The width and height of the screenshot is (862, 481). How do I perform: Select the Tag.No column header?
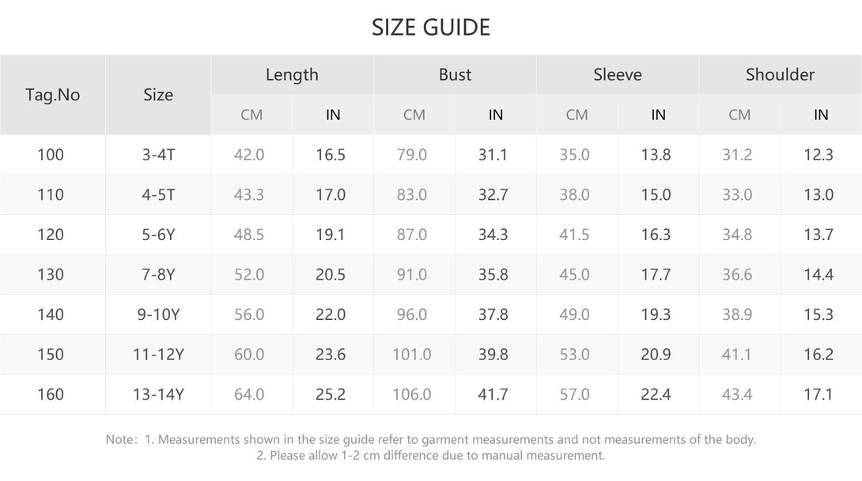coord(53,95)
